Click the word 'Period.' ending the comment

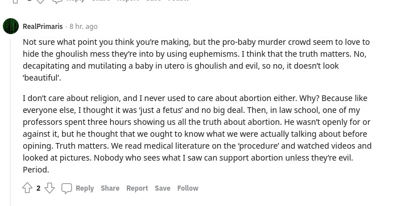pos(36,170)
